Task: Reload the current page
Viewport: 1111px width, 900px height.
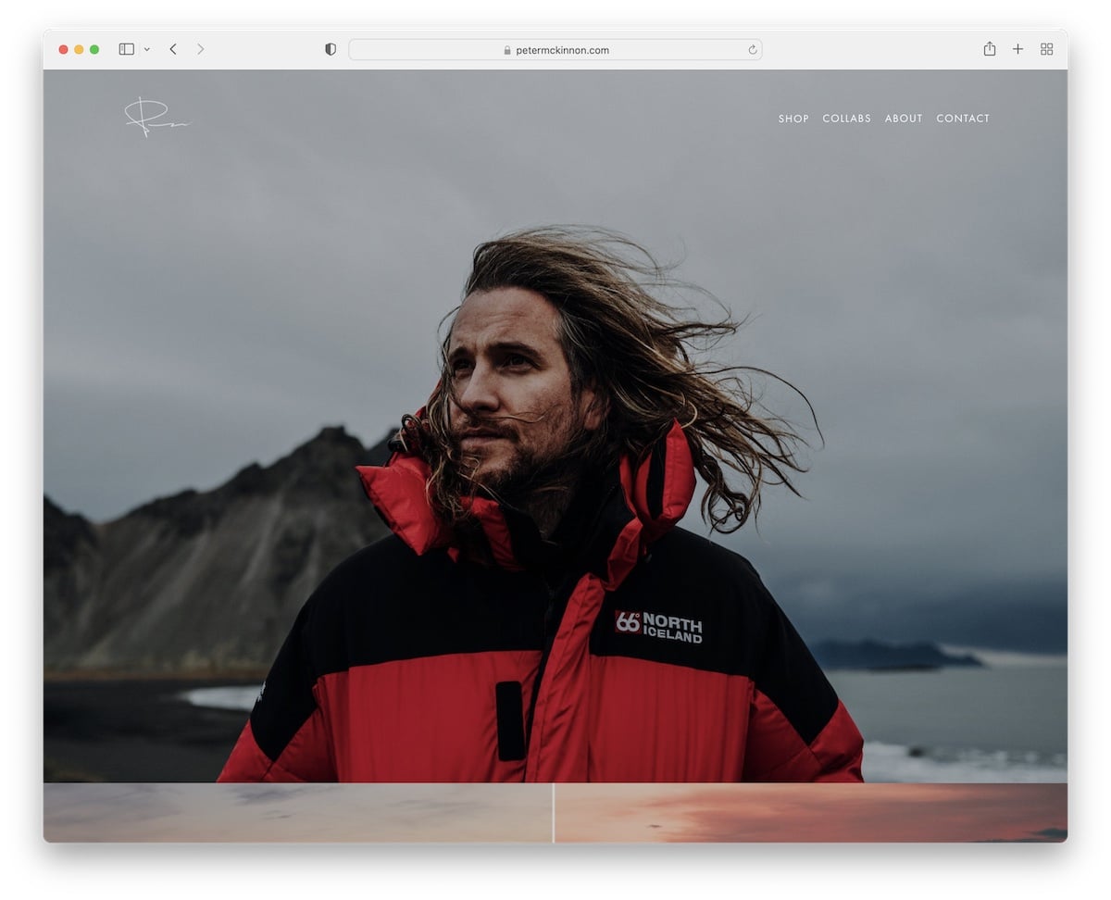Action: (x=752, y=50)
